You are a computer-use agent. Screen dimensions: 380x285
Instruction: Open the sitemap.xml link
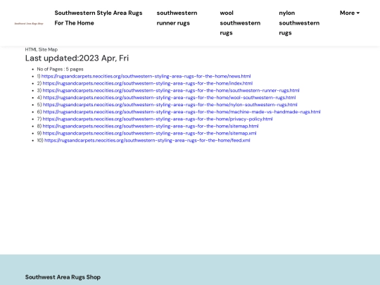[x=149, y=133]
